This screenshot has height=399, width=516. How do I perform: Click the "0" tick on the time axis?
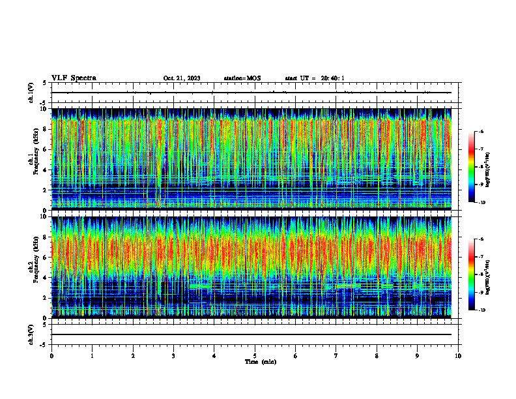[x=51, y=356]
